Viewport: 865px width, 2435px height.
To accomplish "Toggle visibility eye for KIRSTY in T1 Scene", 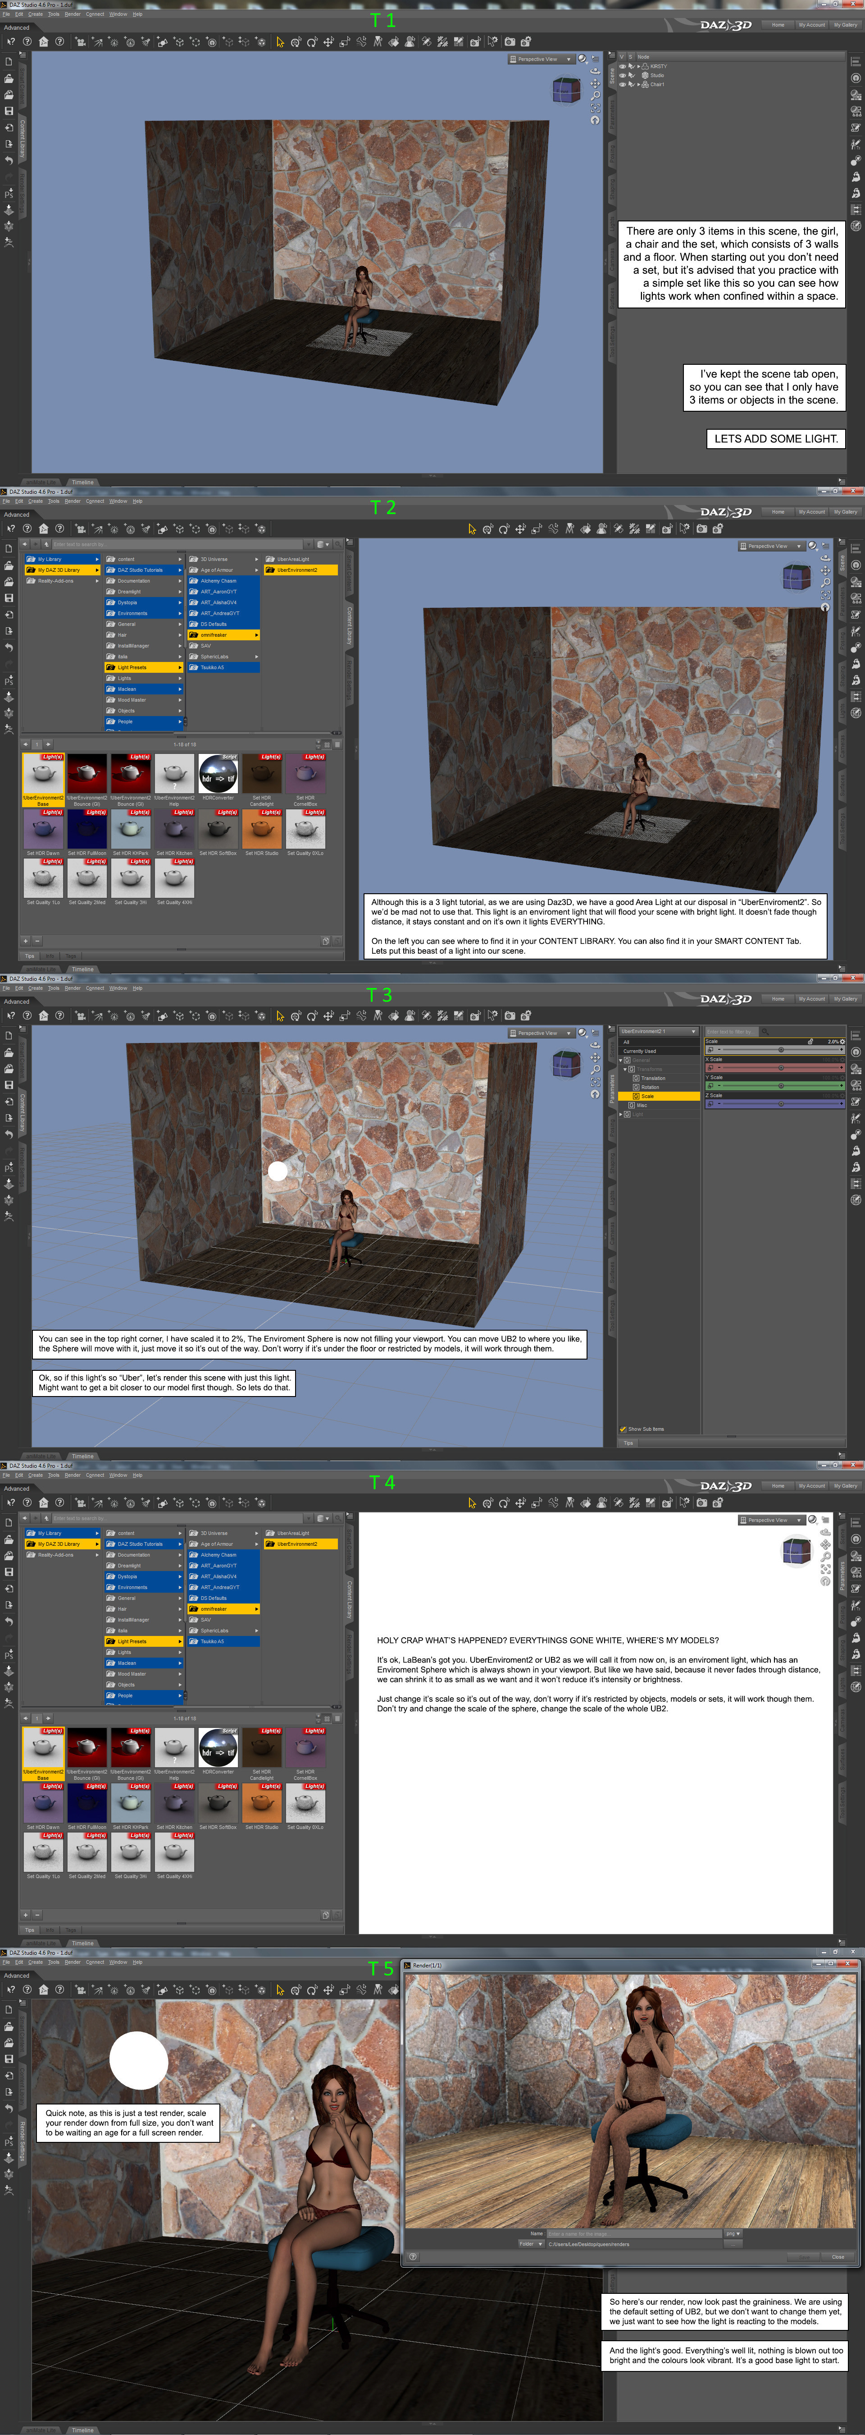I will [x=622, y=66].
